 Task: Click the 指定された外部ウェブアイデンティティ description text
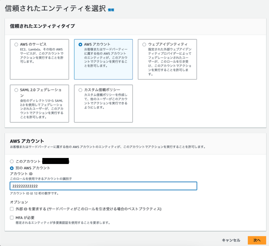click(170, 62)
